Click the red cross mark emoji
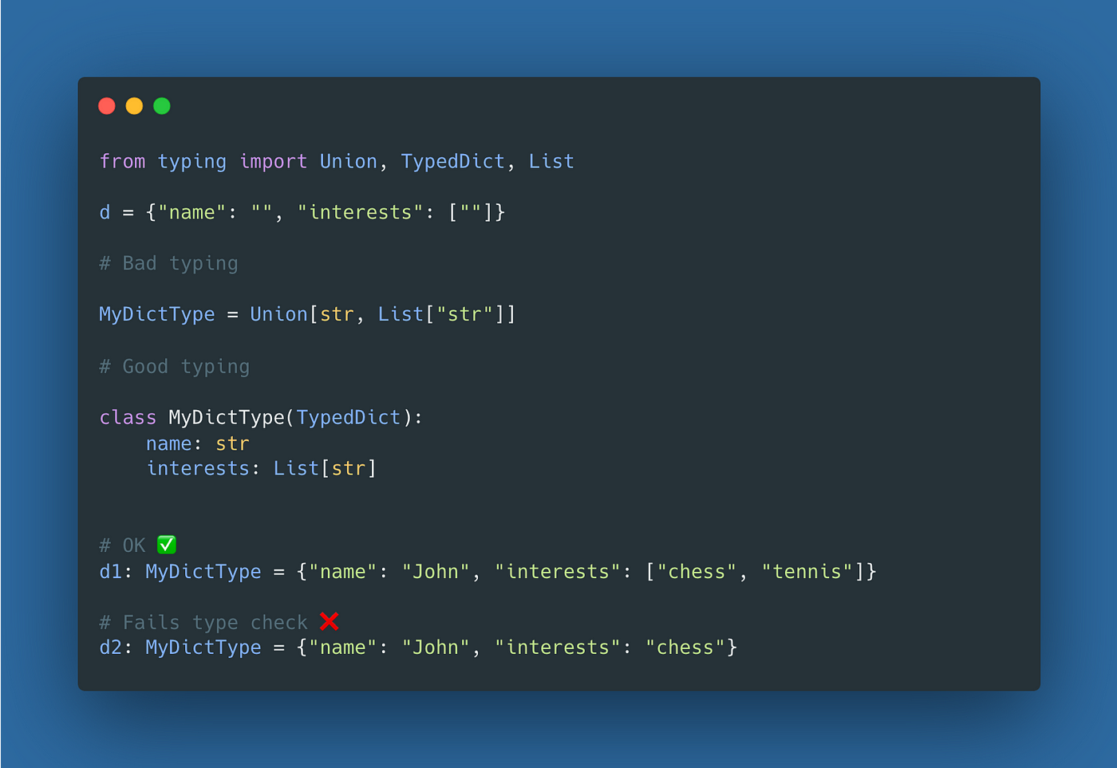The width and height of the screenshot is (1117, 768). coord(329,621)
